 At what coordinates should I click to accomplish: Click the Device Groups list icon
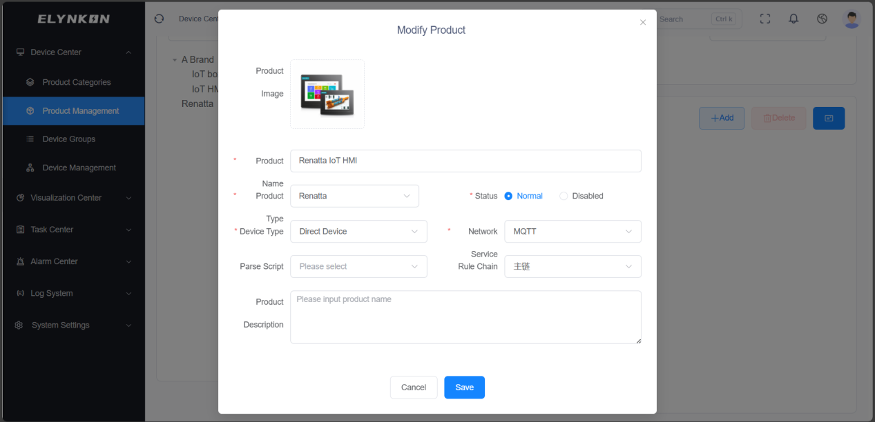tap(30, 139)
